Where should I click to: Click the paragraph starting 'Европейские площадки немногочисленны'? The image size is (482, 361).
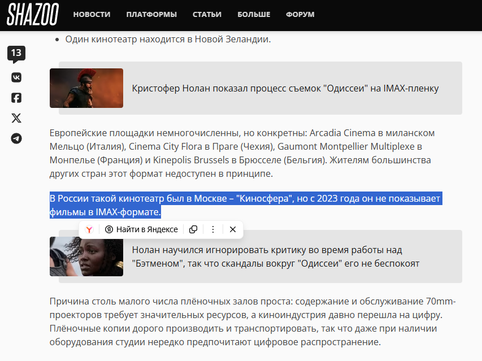pyautogui.click(x=242, y=153)
